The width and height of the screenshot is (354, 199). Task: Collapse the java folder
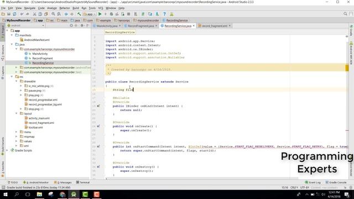tap(12, 44)
